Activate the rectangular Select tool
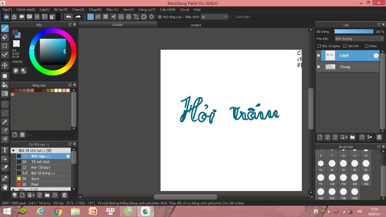This screenshot has width=386, height=217. pyautogui.click(x=5, y=104)
